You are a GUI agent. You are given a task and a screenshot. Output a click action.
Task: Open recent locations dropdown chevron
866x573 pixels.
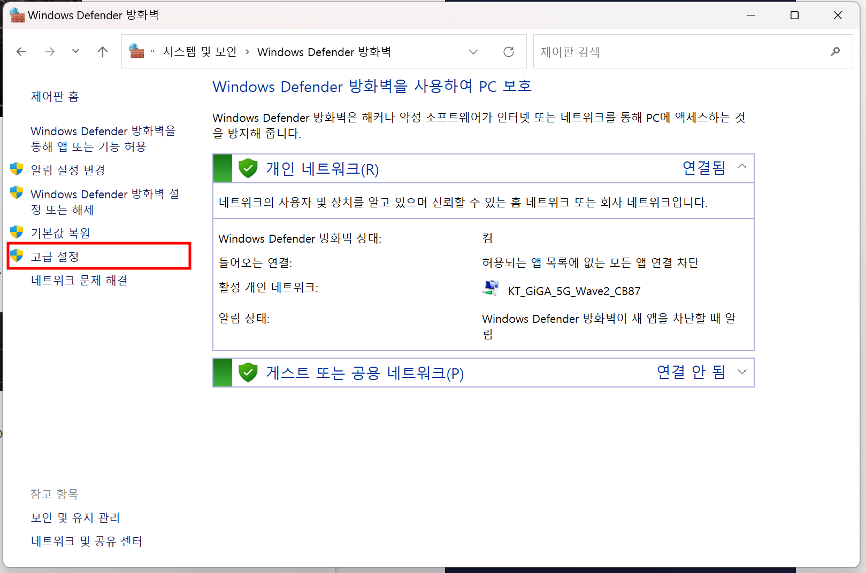coord(75,51)
